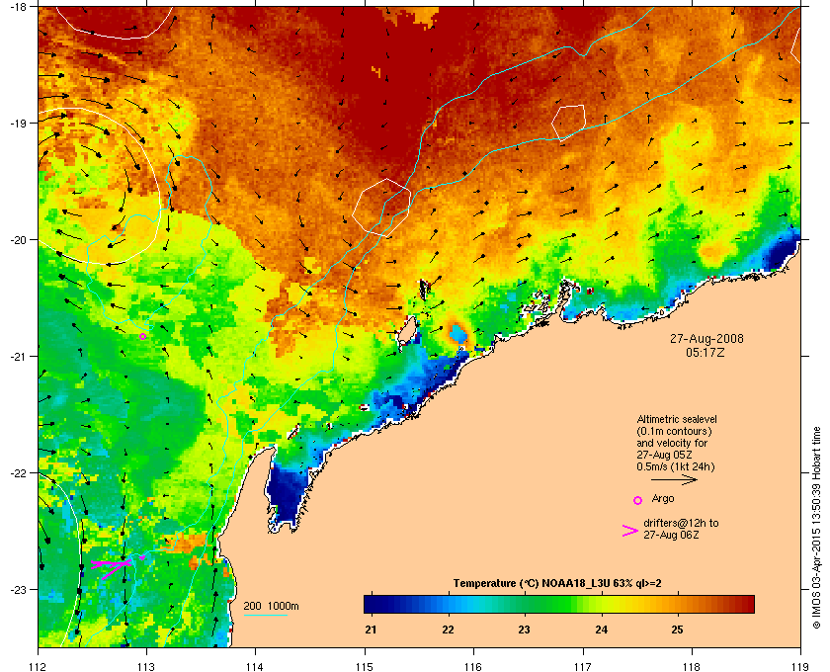830x672 pixels.
Task: Click the dark blue cold water in the gulf near 114.2°E
Action: 287,493
